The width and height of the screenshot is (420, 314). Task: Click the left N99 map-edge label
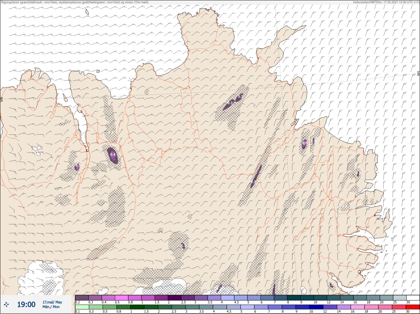2,99
